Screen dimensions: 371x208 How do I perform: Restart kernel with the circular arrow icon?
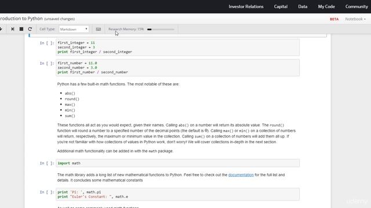(30, 29)
